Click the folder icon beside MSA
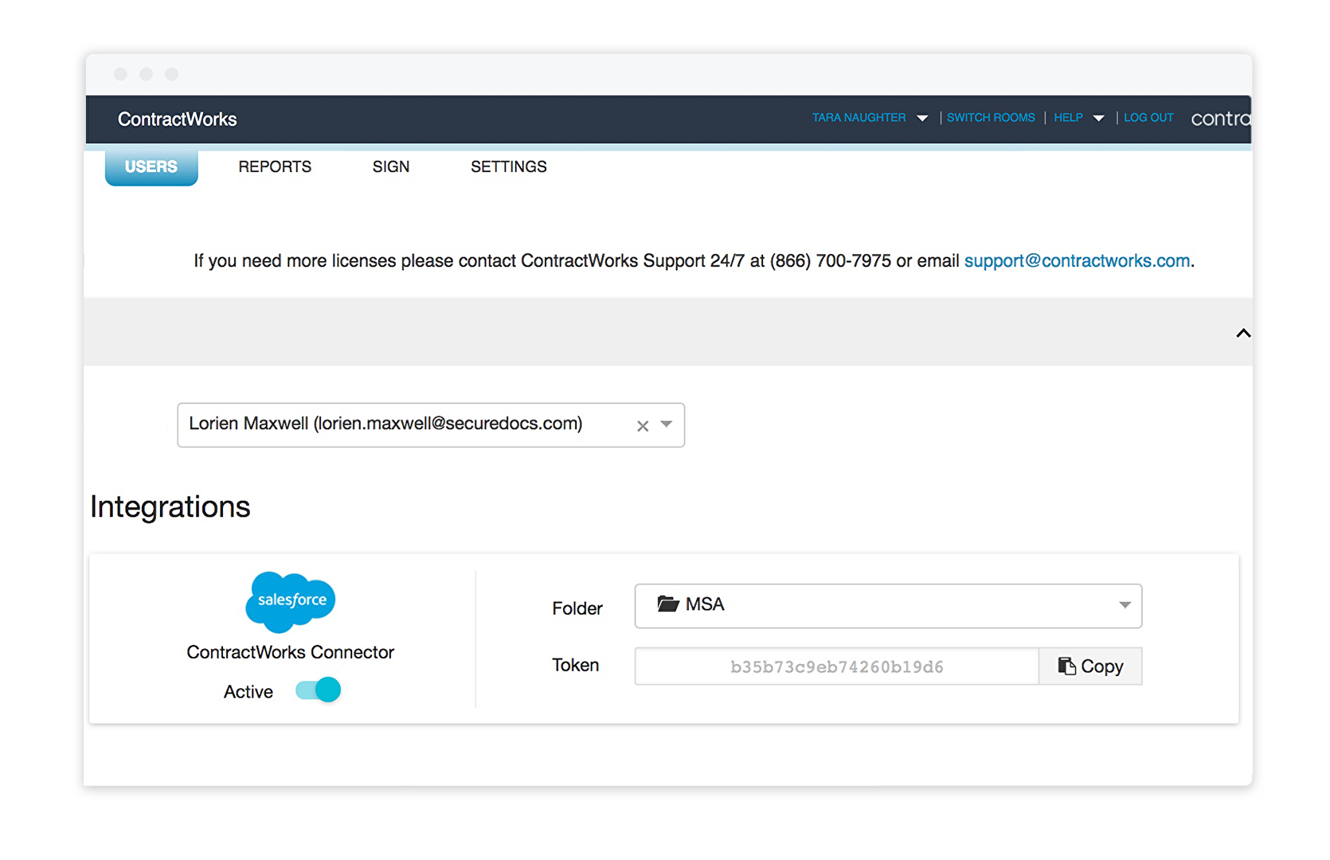 point(668,604)
